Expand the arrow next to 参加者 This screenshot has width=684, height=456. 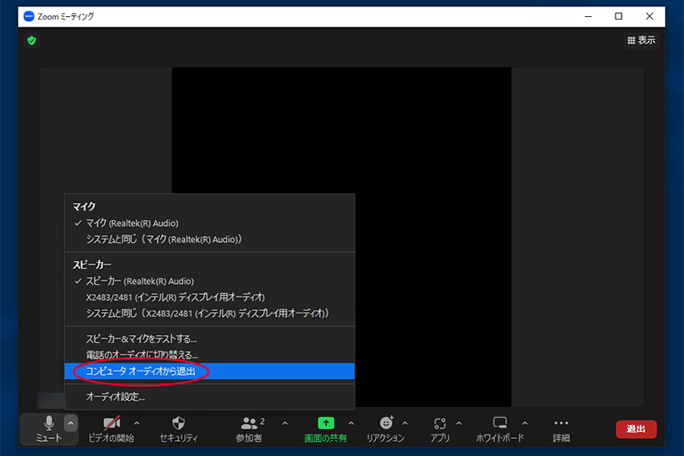(x=285, y=423)
